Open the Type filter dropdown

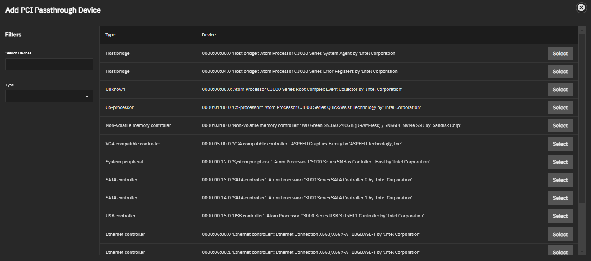(x=49, y=96)
